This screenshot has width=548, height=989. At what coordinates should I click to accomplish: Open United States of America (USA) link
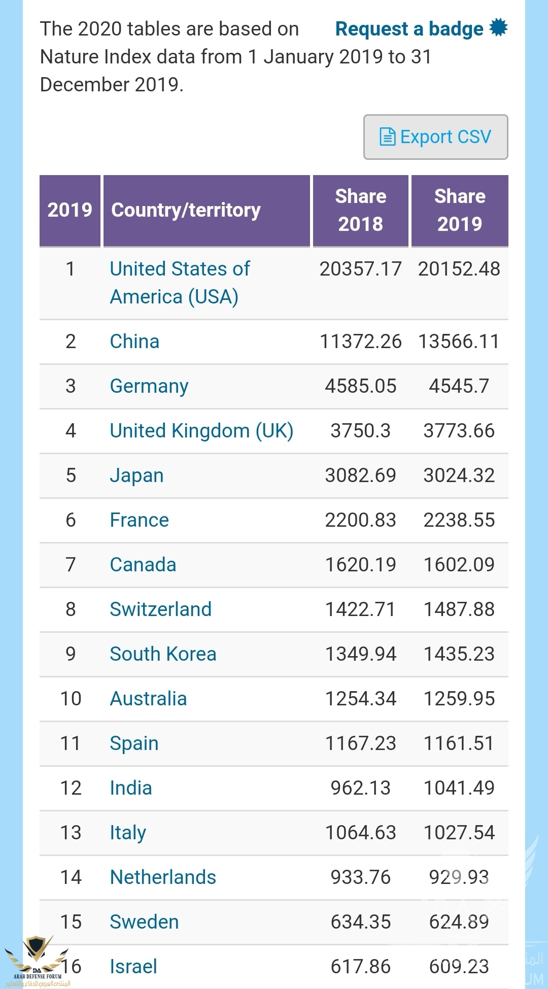(180, 283)
